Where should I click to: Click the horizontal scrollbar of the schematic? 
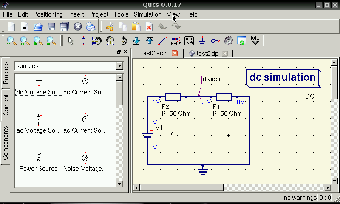point(229,188)
